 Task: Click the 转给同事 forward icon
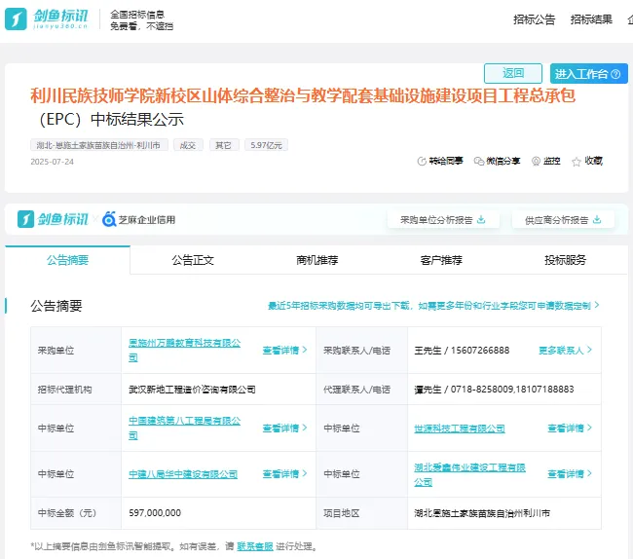tap(422, 162)
